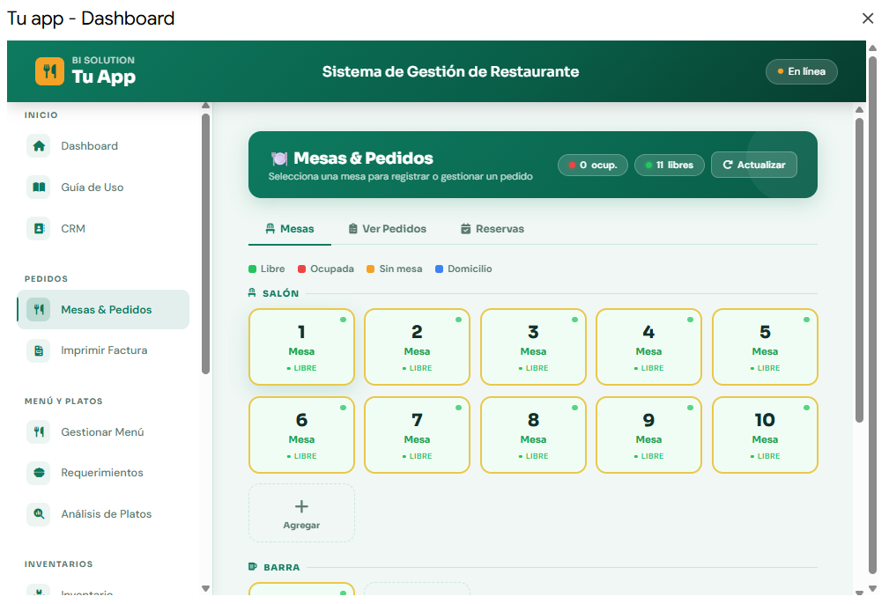Open CRM sidebar item

pos(103,229)
